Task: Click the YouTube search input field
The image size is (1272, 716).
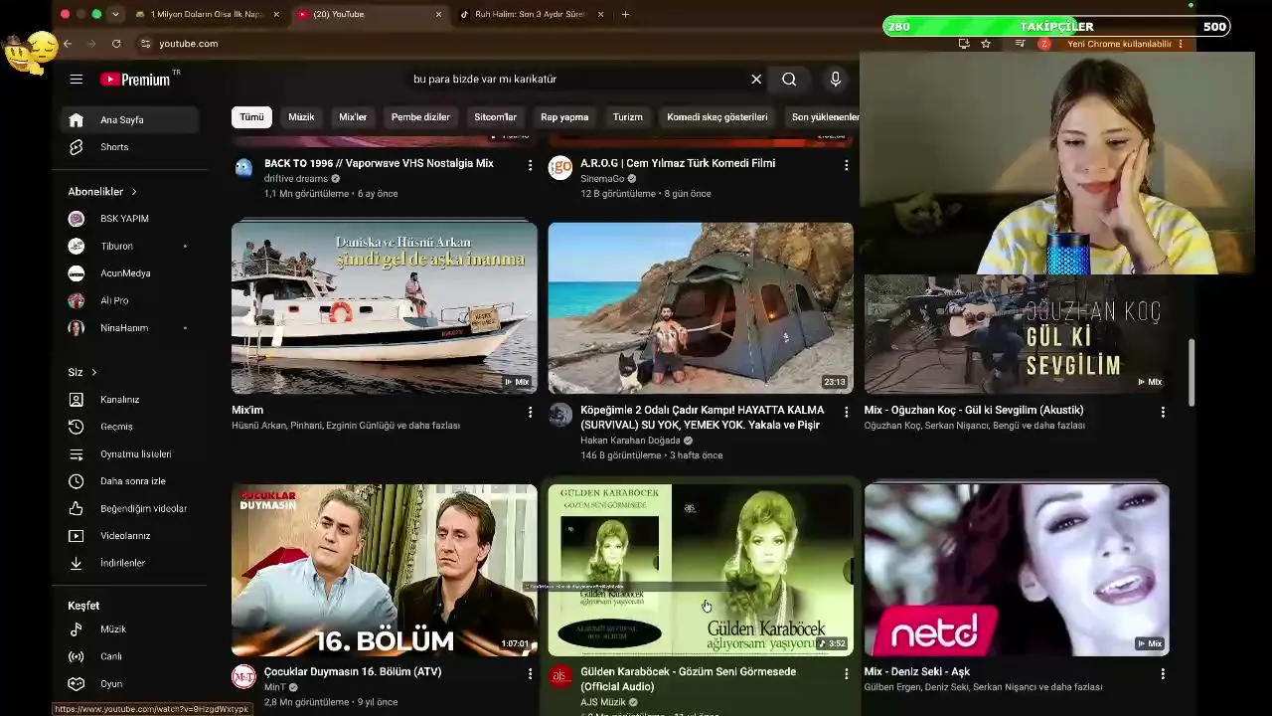Action: [576, 79]
